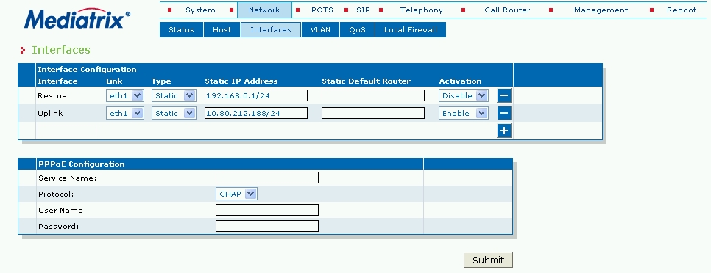This screenshot has width=711, height=273.
Task: Open Activation dropdown for Uplink interface
Action: [464, 113]
